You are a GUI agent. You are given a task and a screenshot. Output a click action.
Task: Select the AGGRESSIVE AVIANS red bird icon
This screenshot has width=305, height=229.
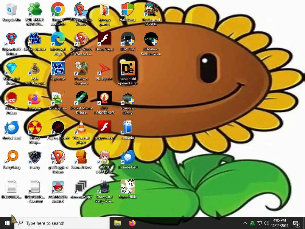tap(58, 187)
